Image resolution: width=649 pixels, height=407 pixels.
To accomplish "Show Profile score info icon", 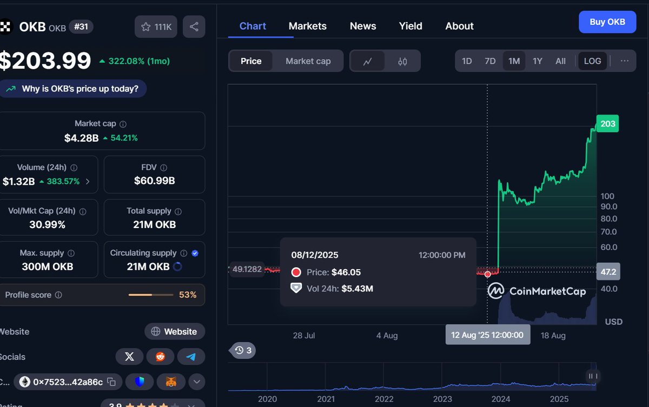I will click(x=58, y=295).
